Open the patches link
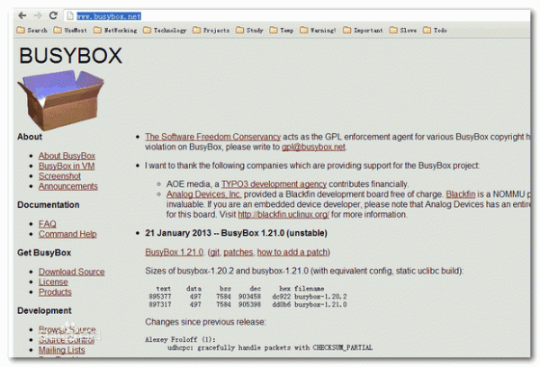The width and height of the screenshot is (540, 367). tap(238, 253)
